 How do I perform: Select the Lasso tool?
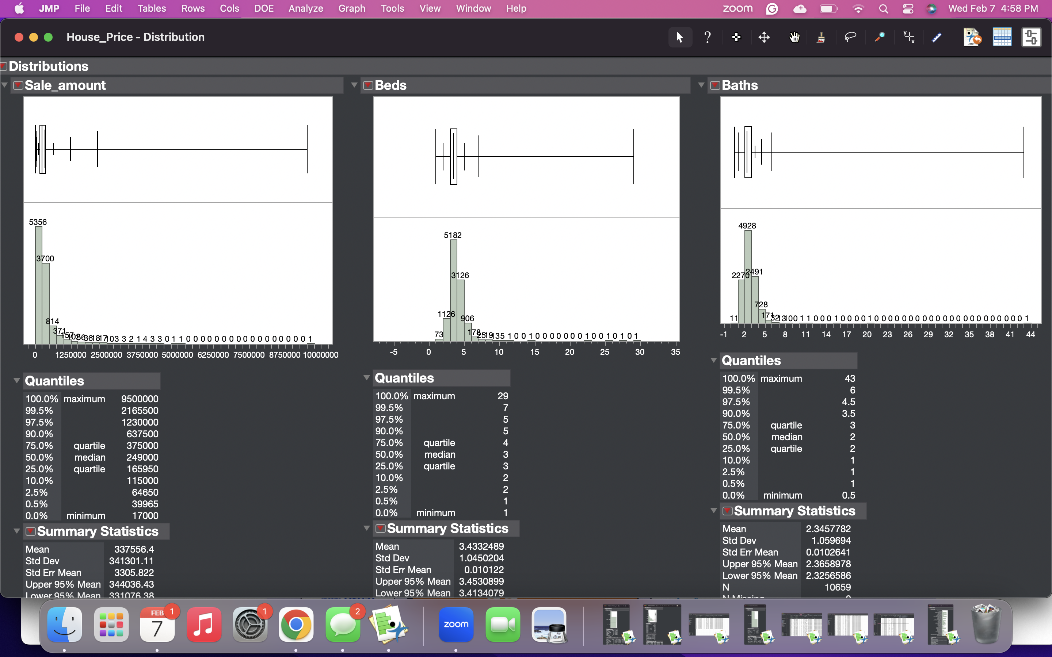tap(851, 37)
